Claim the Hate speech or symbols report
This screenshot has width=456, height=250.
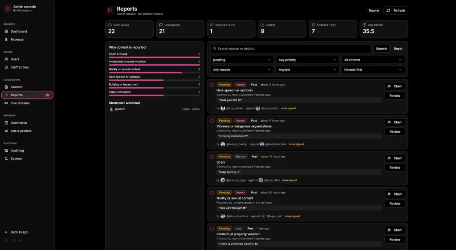click(x=395, y=86)
